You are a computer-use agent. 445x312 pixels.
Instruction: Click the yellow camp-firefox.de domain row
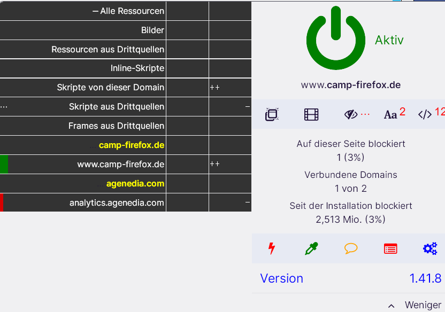click(x=83, y=145)
